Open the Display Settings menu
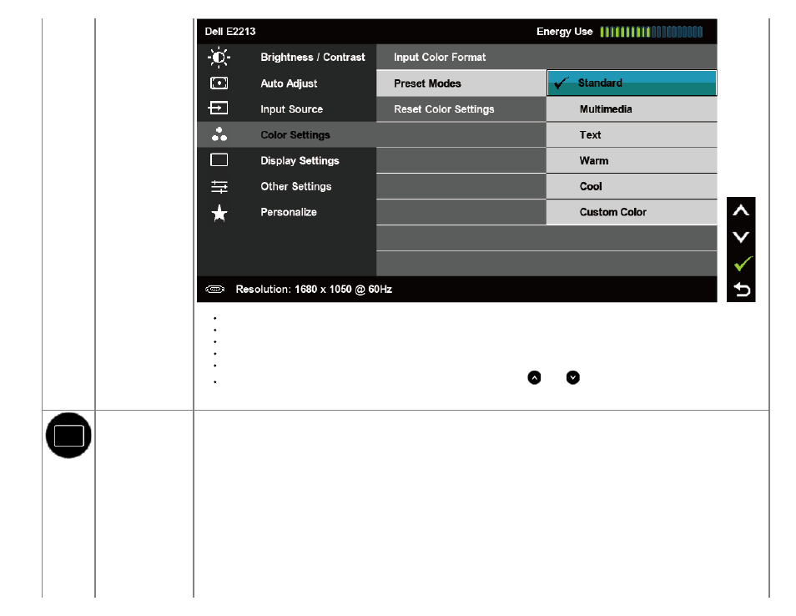 [x=287, y=160]
